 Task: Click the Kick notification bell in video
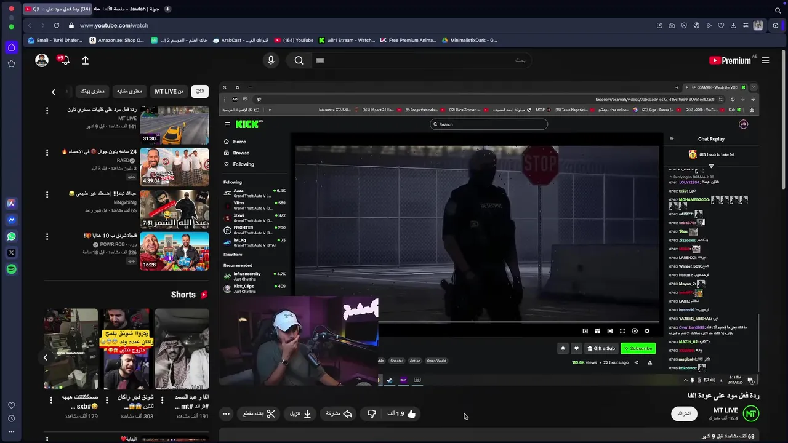563,348
